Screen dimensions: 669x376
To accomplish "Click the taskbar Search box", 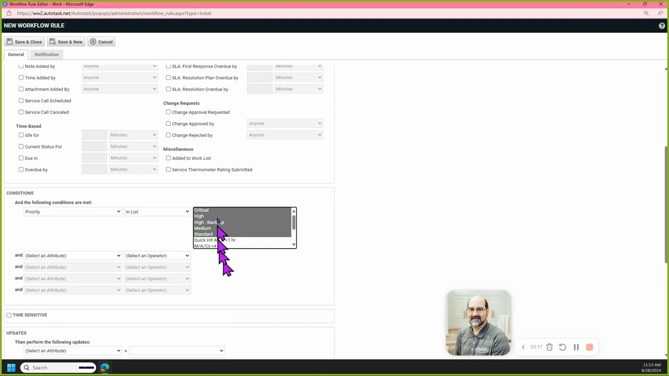I will coord(58,368).
